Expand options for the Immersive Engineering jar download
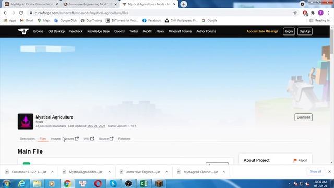 click(x=166, y=172)
